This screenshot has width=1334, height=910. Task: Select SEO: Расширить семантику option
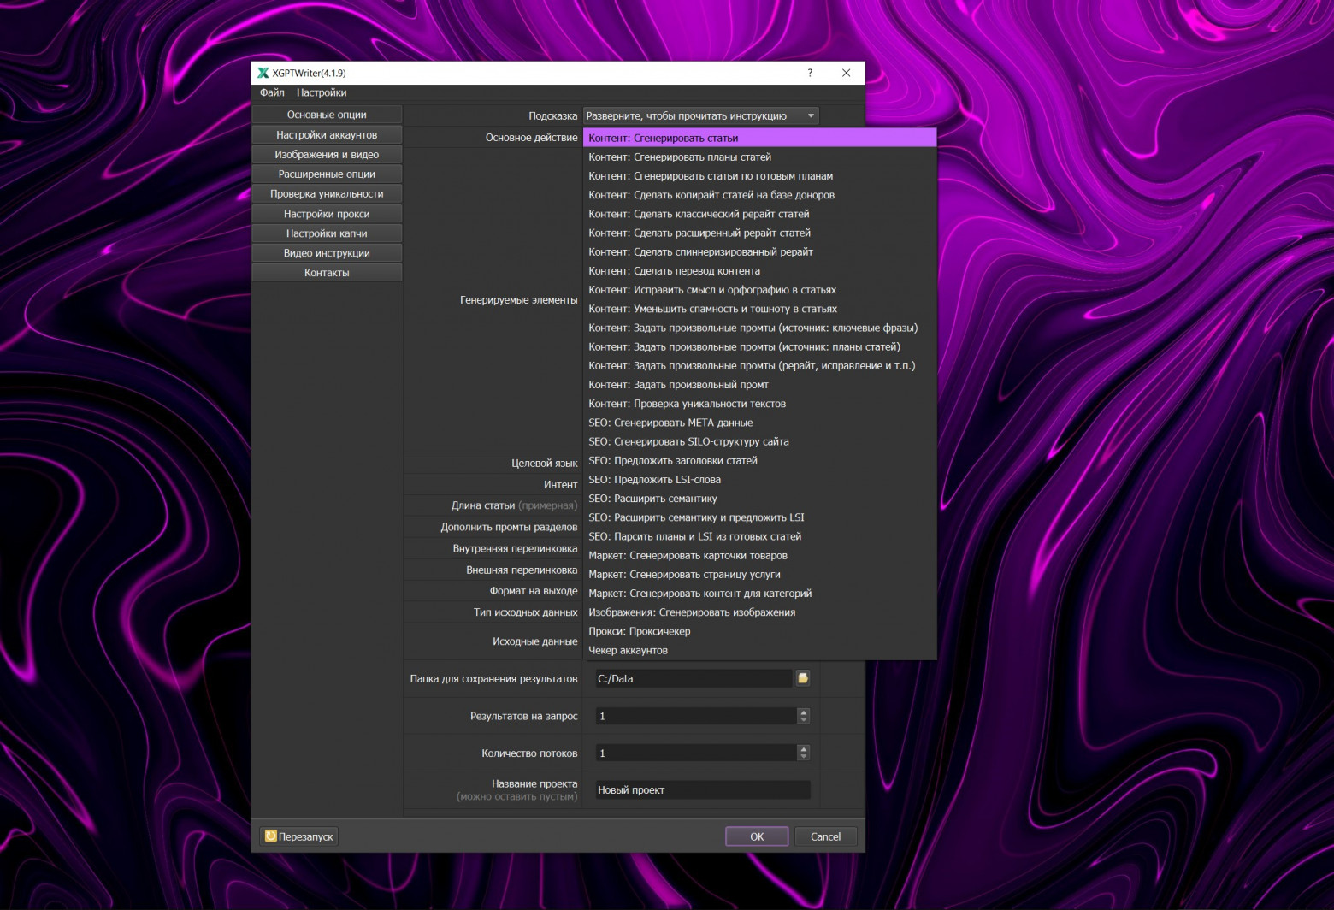pyautogui.click(x=759, y=499)
